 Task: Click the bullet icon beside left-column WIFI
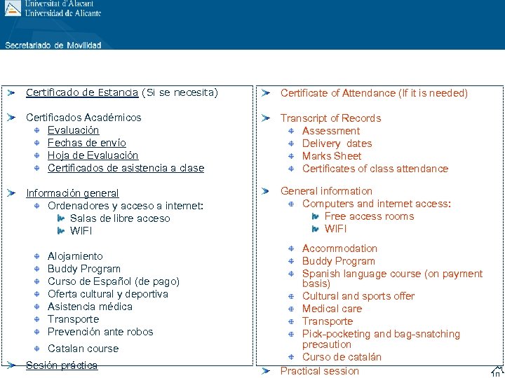pyautogui.click(x=60, y=231)
